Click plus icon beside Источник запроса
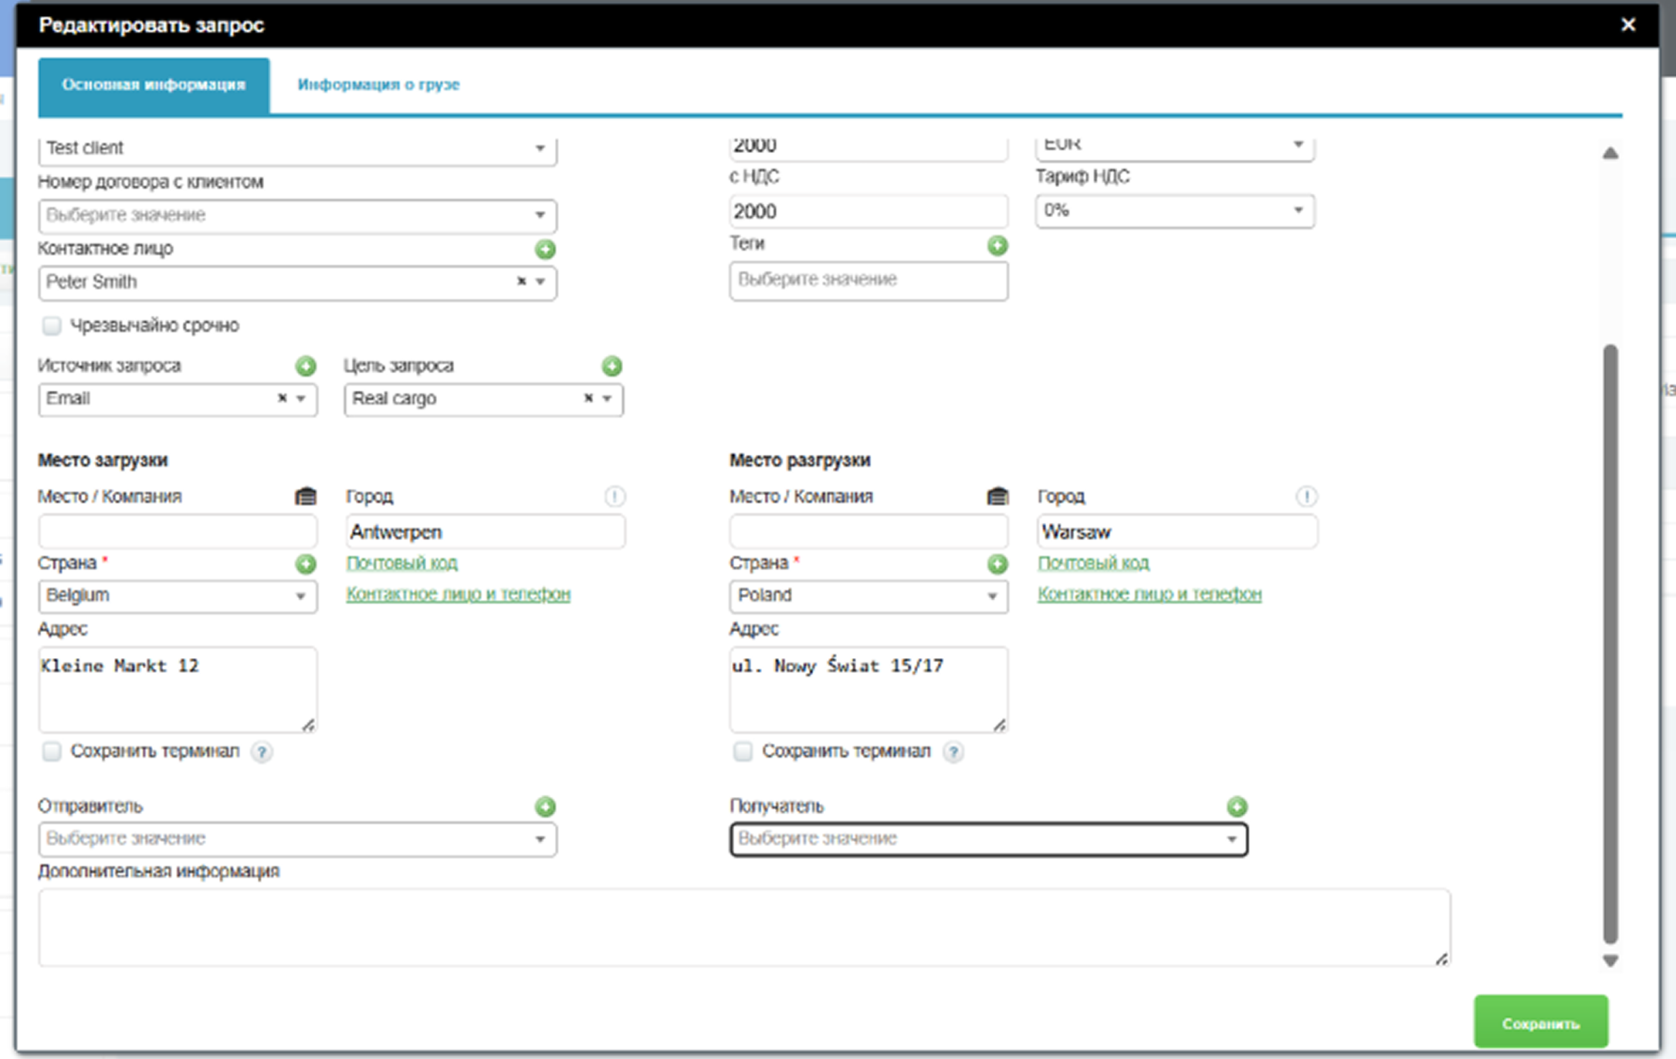 [306, 365]
